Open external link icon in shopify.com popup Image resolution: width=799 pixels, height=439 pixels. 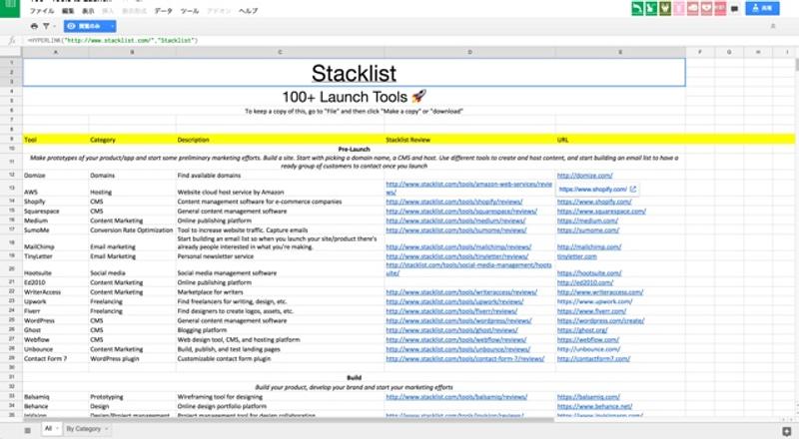coord(632,189)
